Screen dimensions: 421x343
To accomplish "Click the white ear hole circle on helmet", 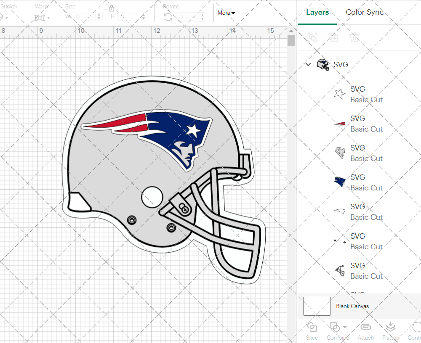I will pyautogui.click(x=152, y=197).
